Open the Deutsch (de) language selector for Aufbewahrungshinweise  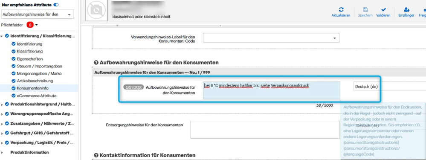(x=390, y=87)
